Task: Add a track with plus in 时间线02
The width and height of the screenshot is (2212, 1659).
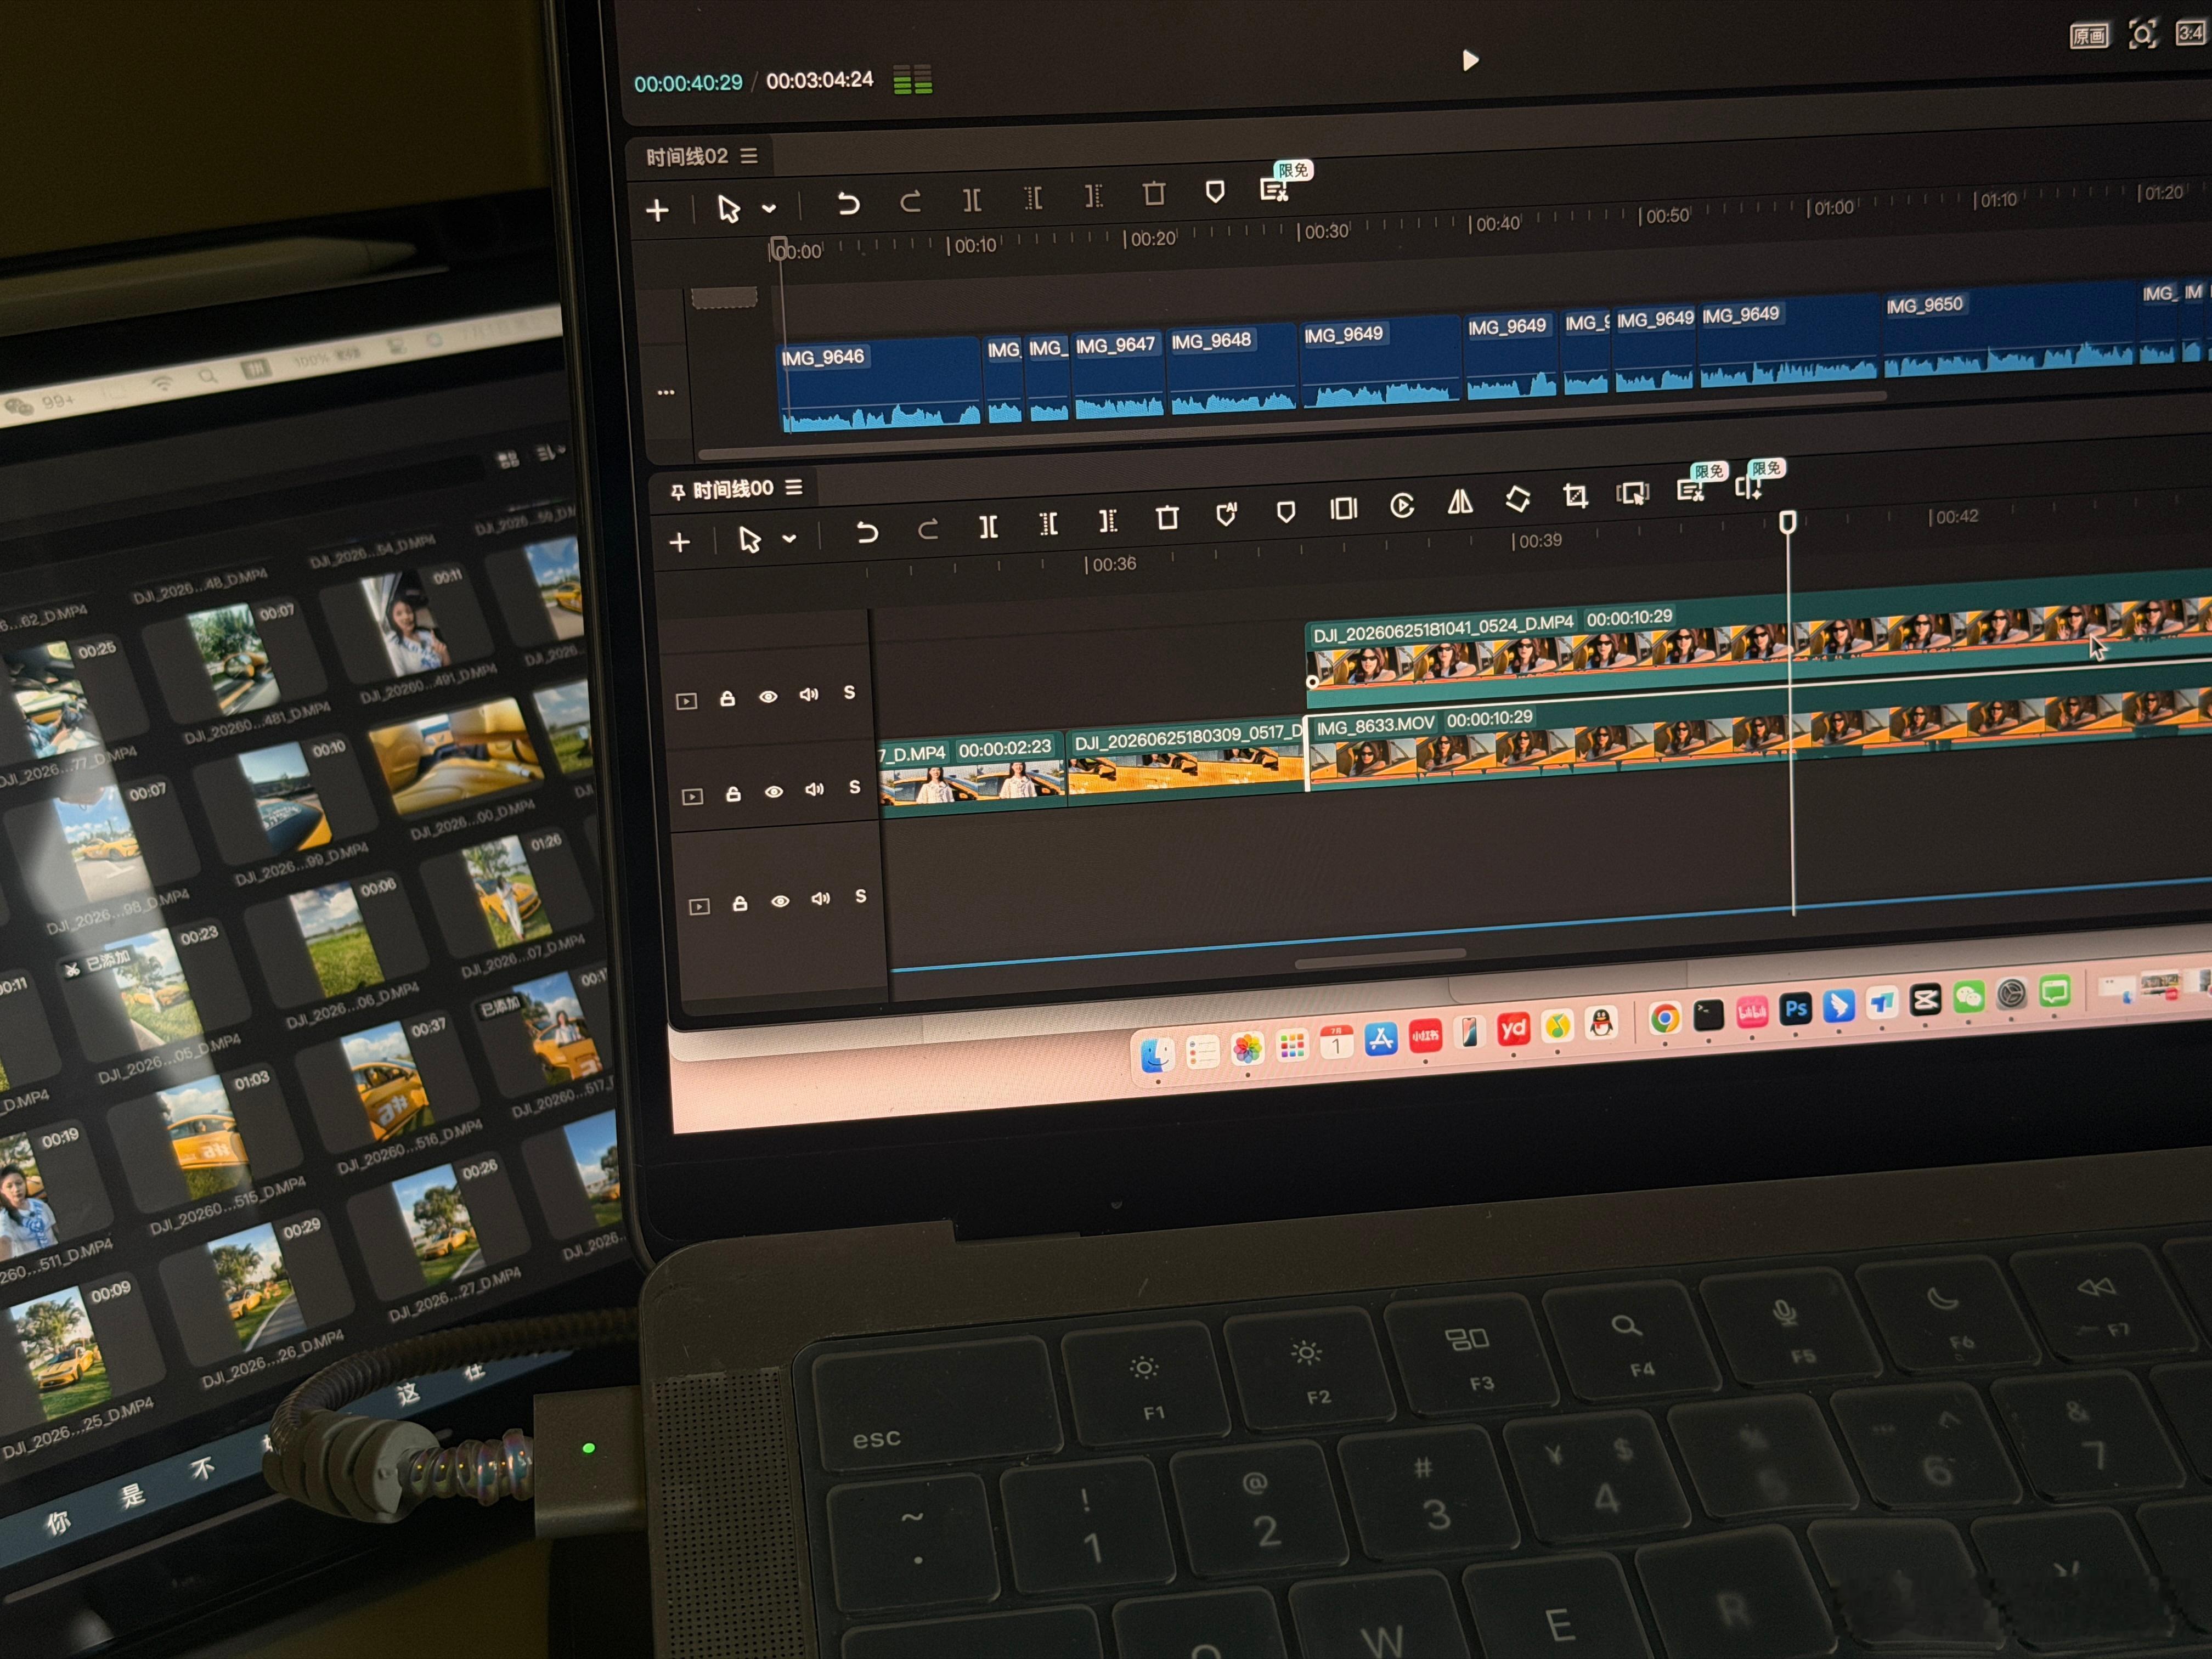Action: tap(657, 210)
